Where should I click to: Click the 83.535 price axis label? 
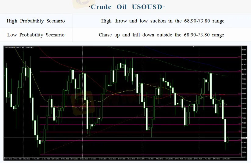pos(244,49)
